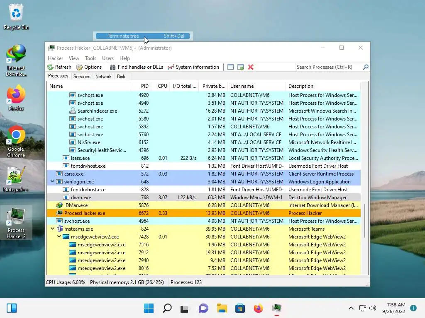This screenshot has width=425, height=318.
Task: Sort by User name column header
Action: 256,86
